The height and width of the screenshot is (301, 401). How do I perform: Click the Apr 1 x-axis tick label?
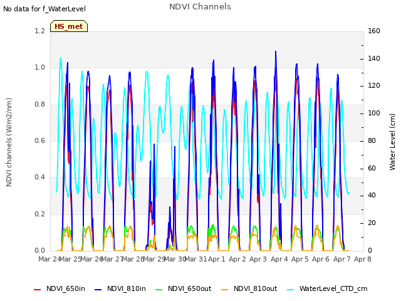pyautogui.click(x=217, y=259)
